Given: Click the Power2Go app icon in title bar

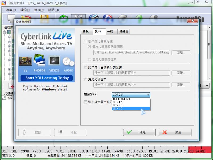Looking at the screenshot, I should (3, 3).
